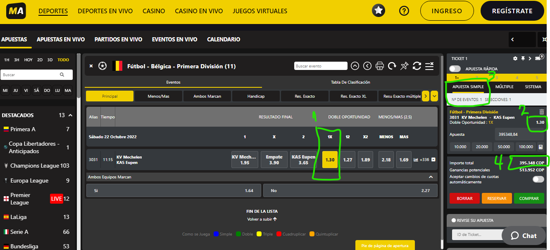Click the clear-list icon with the X
Viewport: 550px width, 250px height.
click(x=429, y=66)
